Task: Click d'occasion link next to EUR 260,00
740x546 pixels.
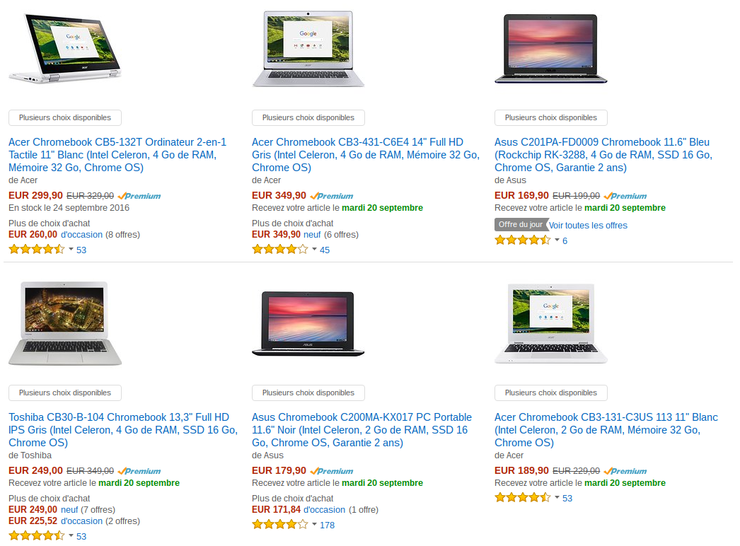Action: point(81,235)
